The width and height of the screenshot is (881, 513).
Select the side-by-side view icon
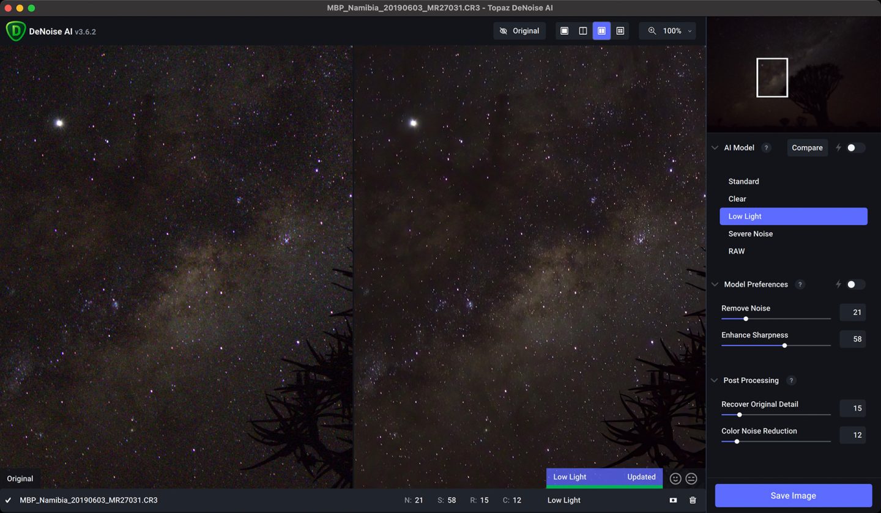tap(601, 31)
